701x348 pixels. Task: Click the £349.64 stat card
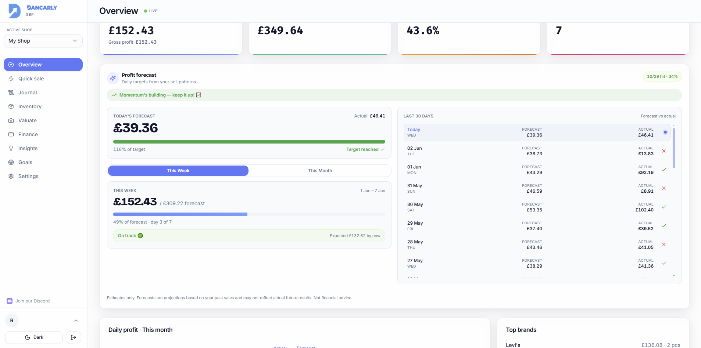tap(320, 38)
